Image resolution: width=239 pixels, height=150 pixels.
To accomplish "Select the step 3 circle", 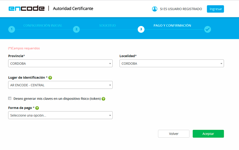I will [141, 29].
